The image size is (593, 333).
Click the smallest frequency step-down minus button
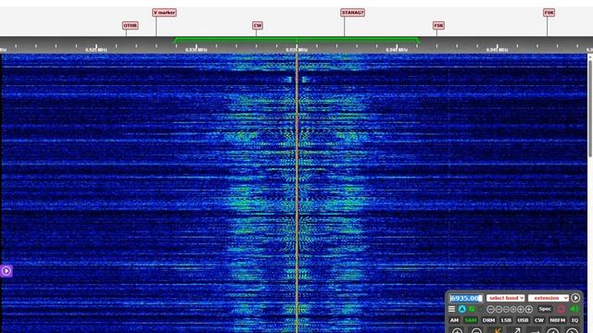coord(506,309)
